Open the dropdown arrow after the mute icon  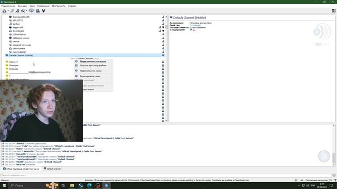pos(27,10)
